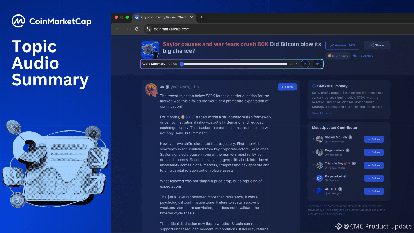Click the 04:14 audio duration
The height and width of the screenshot is (233, 414).
click(x=293, y=64)
